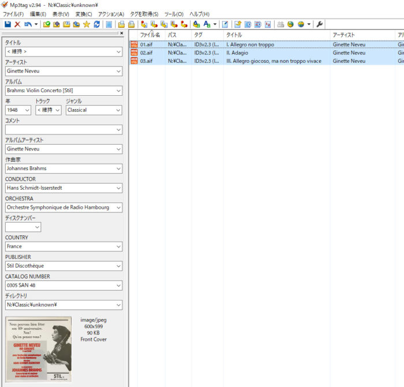Expand the アルバム field dropdown
This screenshot has width=404, height=387.
(x=118, y=91)
